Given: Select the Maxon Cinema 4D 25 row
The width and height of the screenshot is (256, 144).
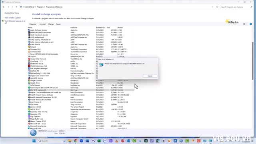Looking at the screenshot, I should [x=81, y=121].
